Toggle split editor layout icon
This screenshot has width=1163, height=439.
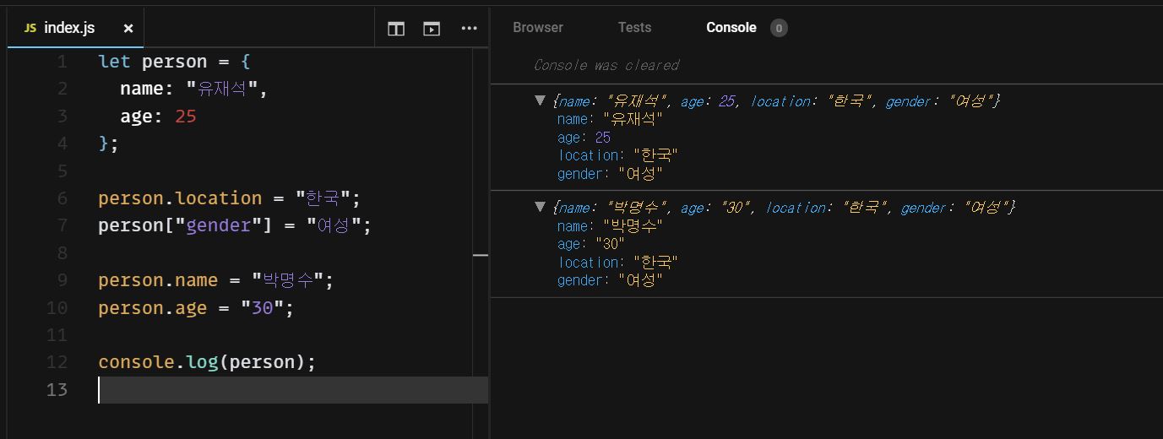click(396, 29)
